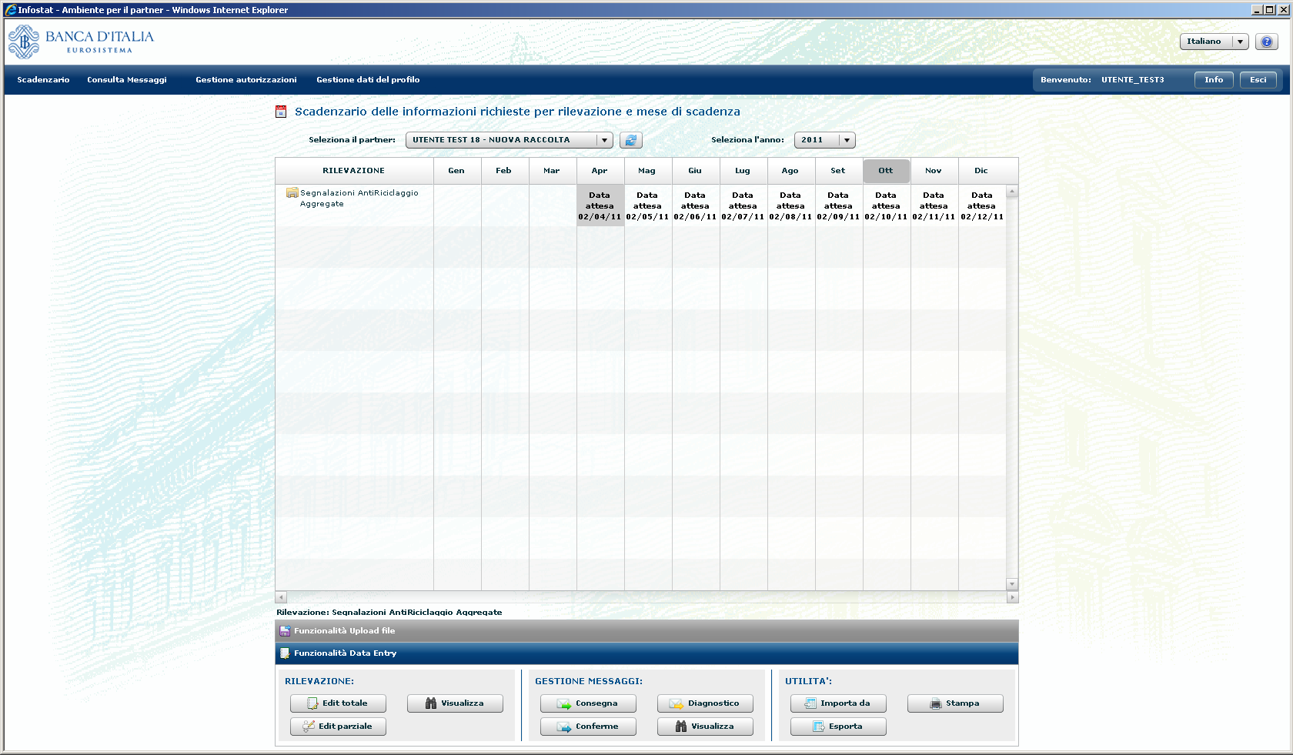
Task: Select the Ott month column header
Action: tap(887, 171)
